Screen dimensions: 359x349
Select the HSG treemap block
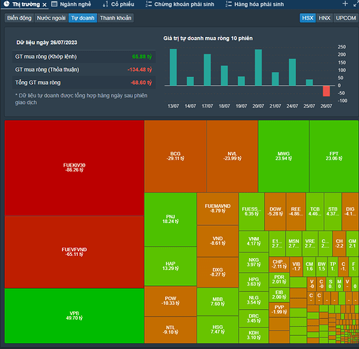point(218,329)
